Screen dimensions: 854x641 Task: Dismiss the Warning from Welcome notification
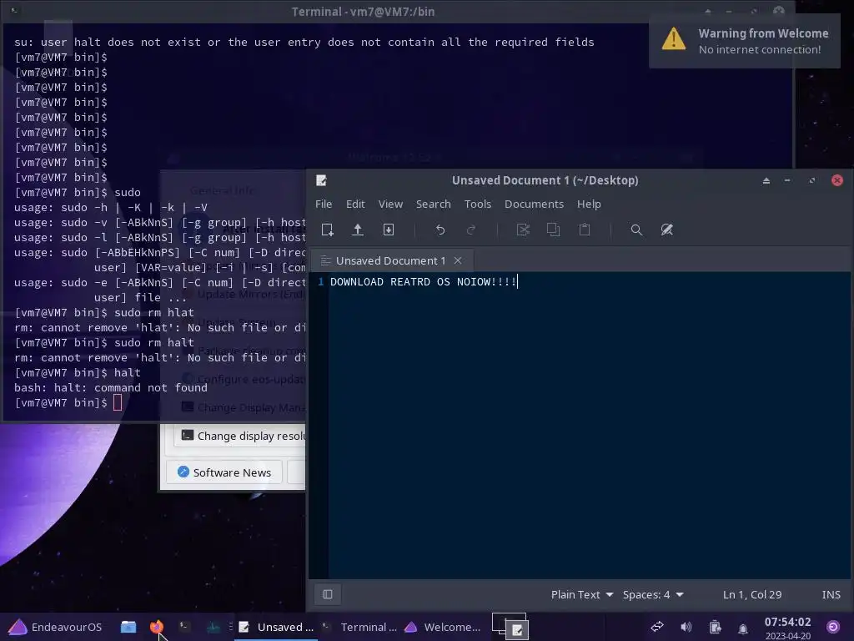(x=745, y=42)
